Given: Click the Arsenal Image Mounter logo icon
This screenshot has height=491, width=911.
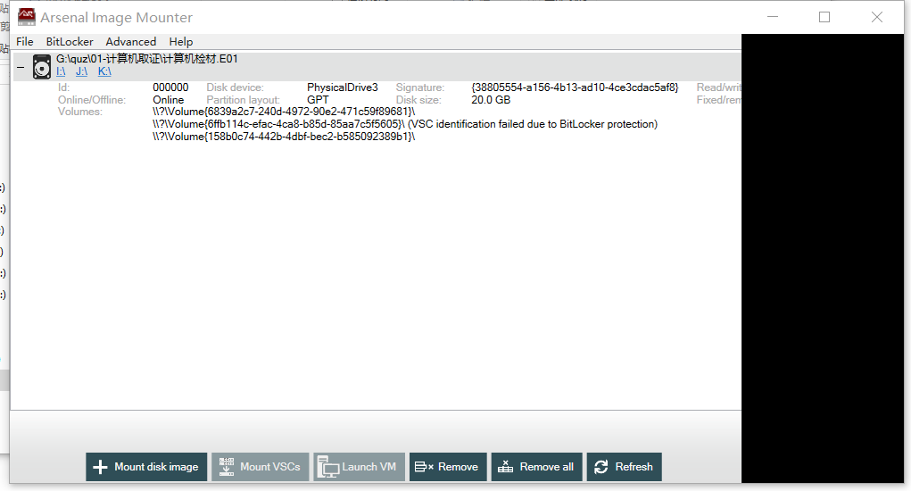Looking at the screenshot, I should pyautogui.click(x=27, y=17).
